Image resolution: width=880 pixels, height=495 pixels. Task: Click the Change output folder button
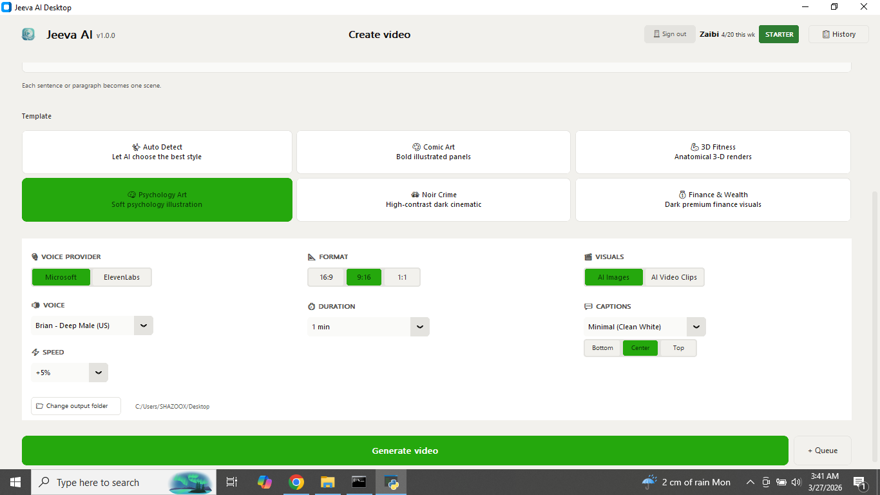pos(76,406)
